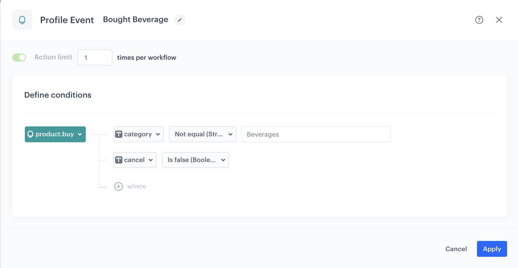Open the Not equal operator dropdown
The image size is (518, 268).
click(x=230, y=134)
